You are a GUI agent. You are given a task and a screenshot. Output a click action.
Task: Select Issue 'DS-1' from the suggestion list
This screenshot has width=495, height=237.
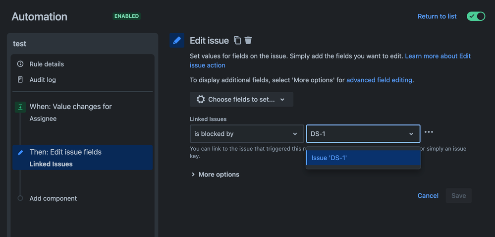click(x=363, y=158)
